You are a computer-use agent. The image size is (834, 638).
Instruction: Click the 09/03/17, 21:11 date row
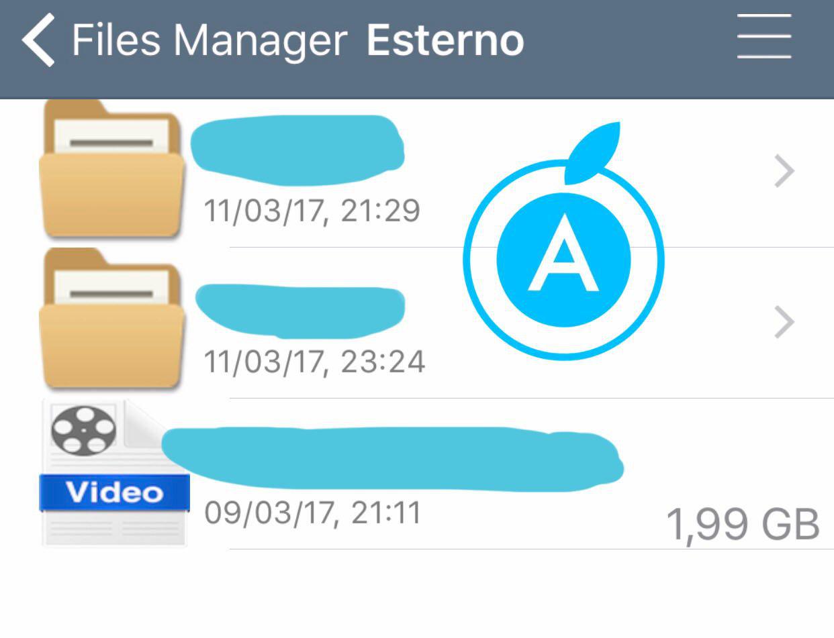(x=312, y=513)
